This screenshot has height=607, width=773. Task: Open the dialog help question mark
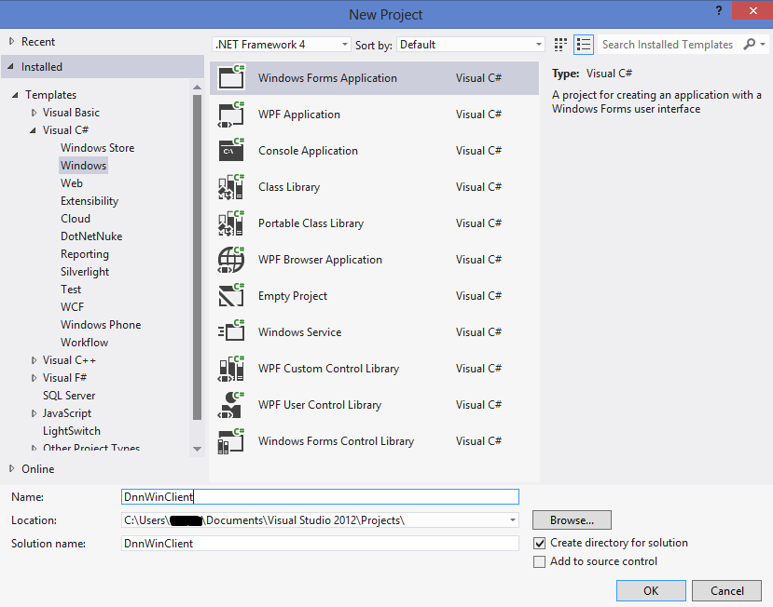719,10
